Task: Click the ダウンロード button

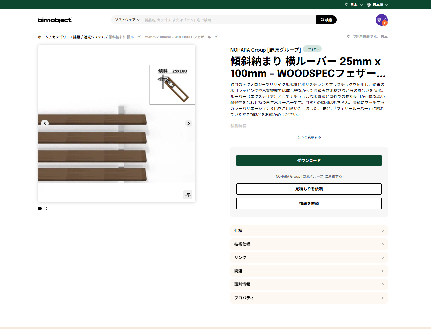Action: [x=309, y=161]
